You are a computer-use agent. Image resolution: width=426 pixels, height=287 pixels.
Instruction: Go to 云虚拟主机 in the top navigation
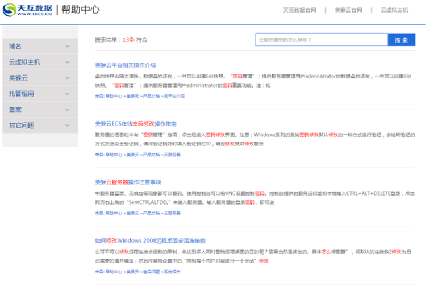pos(394,10)
